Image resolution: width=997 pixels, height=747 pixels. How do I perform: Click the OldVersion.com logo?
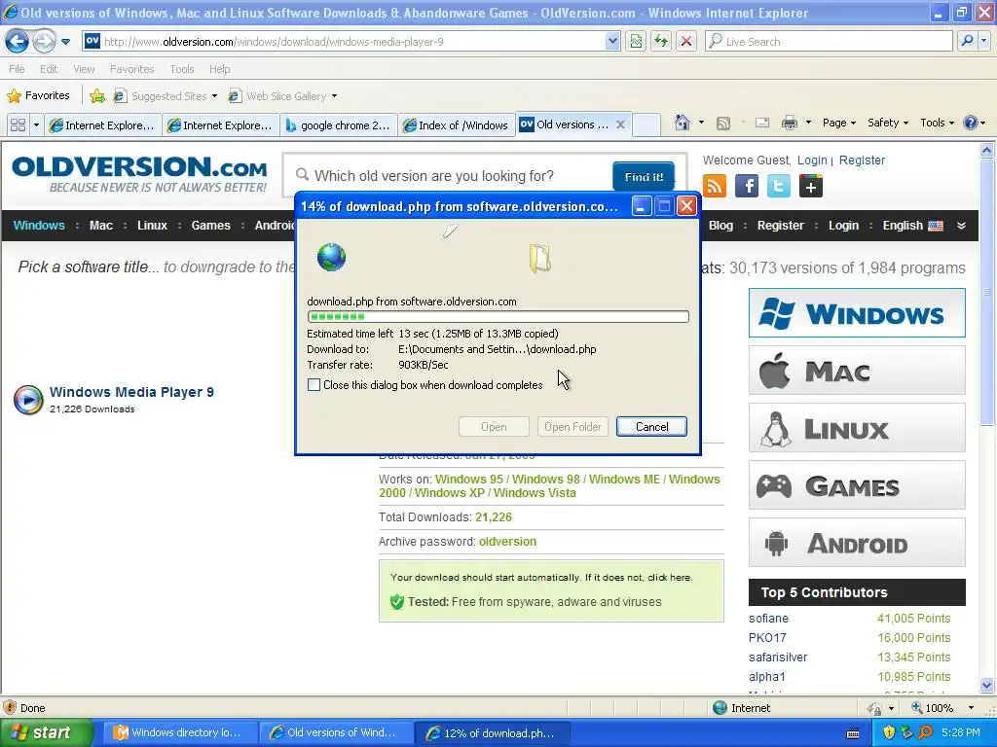(x=139, y=174)
